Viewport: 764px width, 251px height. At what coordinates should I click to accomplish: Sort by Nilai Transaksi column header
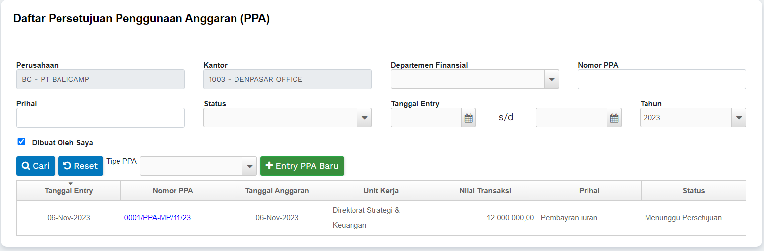(485, 191)
